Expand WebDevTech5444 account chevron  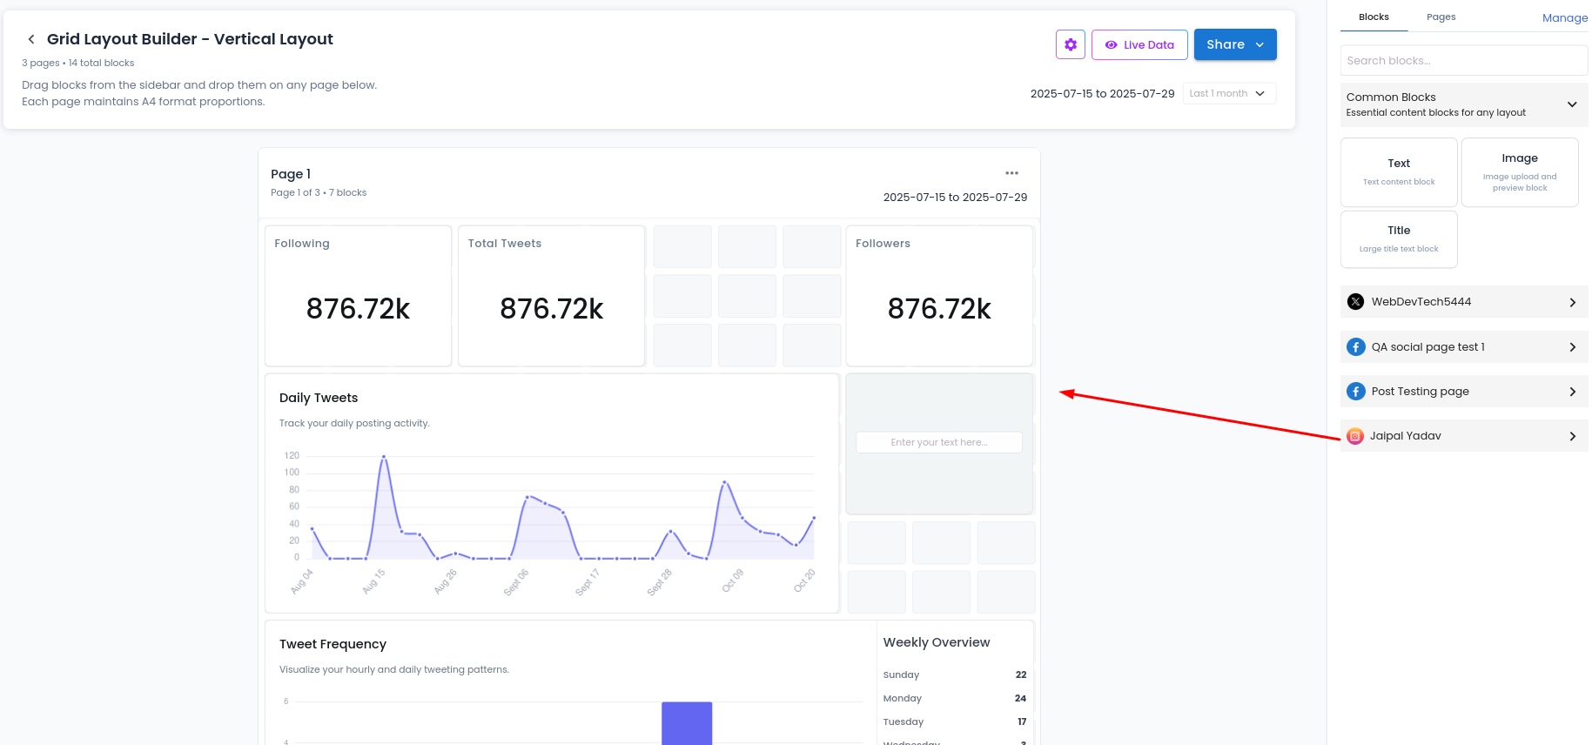[1572, 302]
